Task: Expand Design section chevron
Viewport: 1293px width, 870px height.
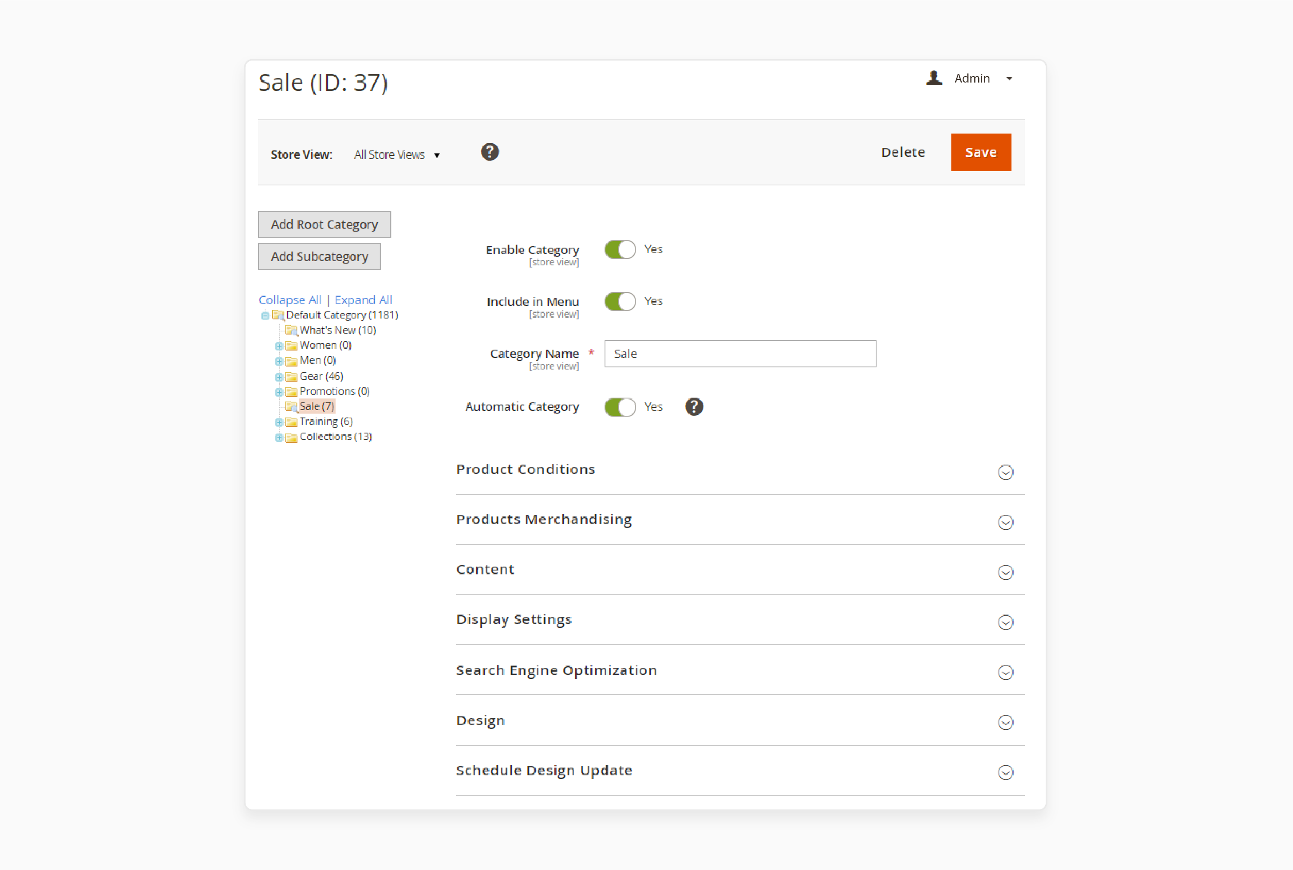Action: pos(1005,723)
